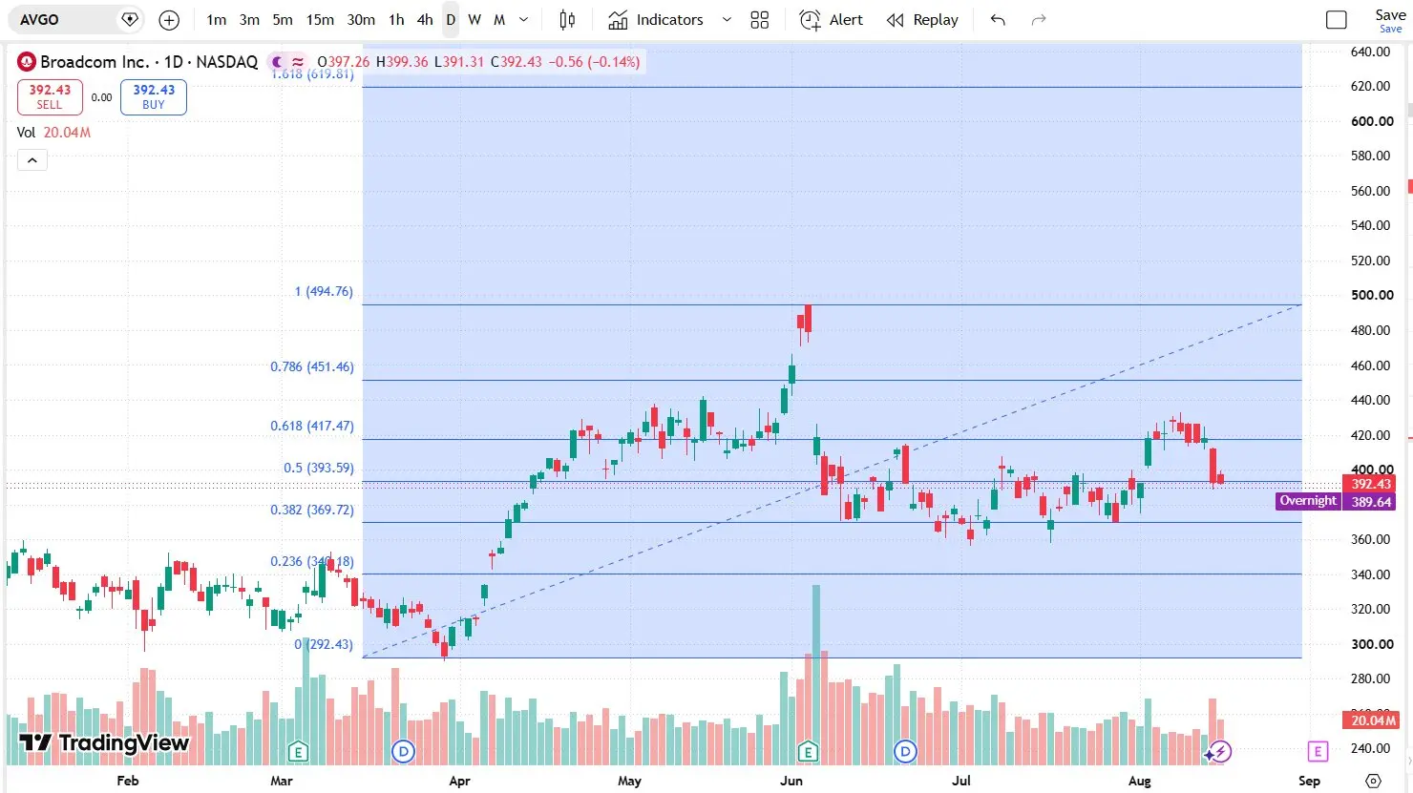Start Bar Replay mode

click(922, 19)
